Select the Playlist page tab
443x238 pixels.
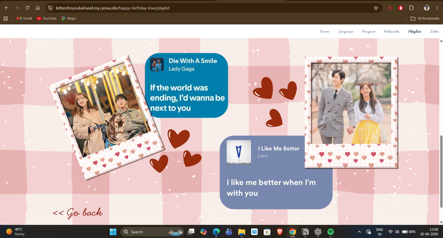pos(415,32)
